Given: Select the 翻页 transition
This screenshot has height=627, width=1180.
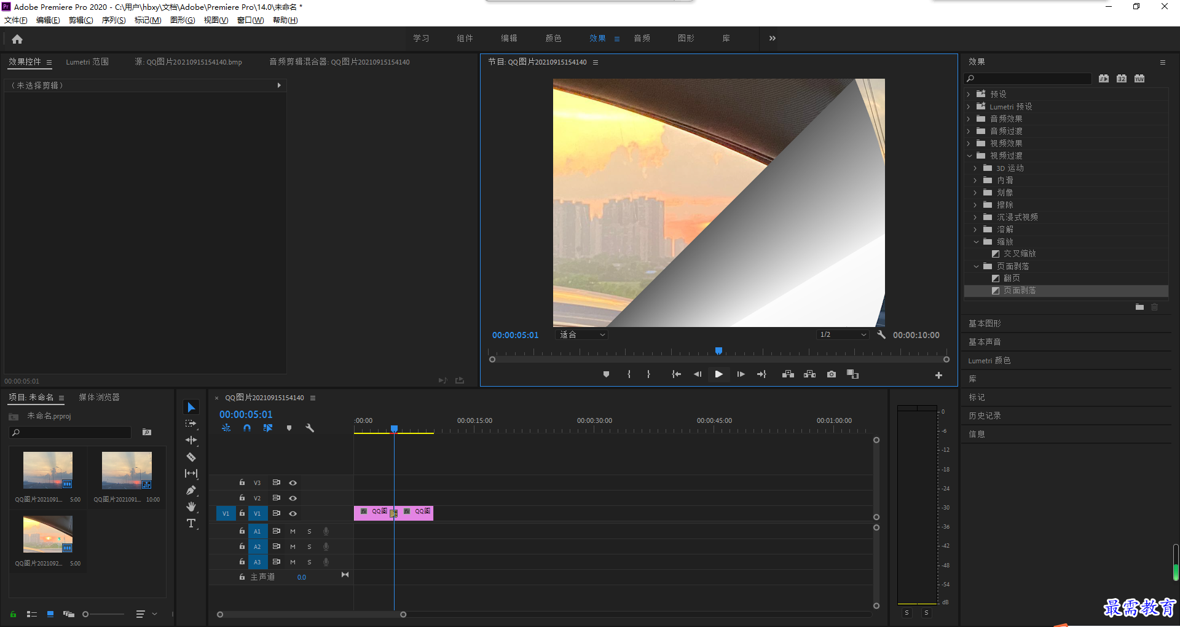Looking at the screenshot, I should pyautogui.click(x=1012, y=278).
